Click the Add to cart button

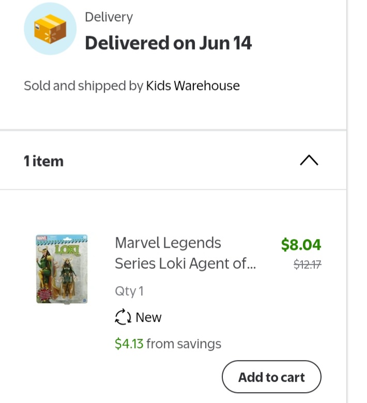271,377
